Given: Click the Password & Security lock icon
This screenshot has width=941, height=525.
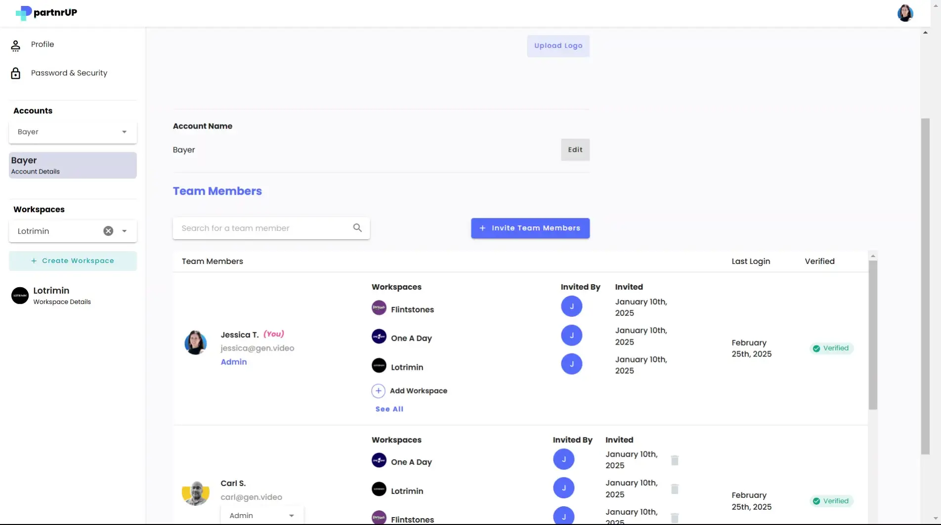Looking at the screenshot, I should (15, 73).
